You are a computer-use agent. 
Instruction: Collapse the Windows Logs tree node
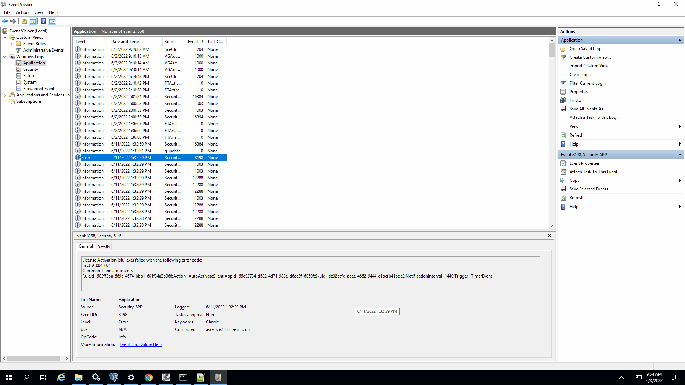point(5,57)
